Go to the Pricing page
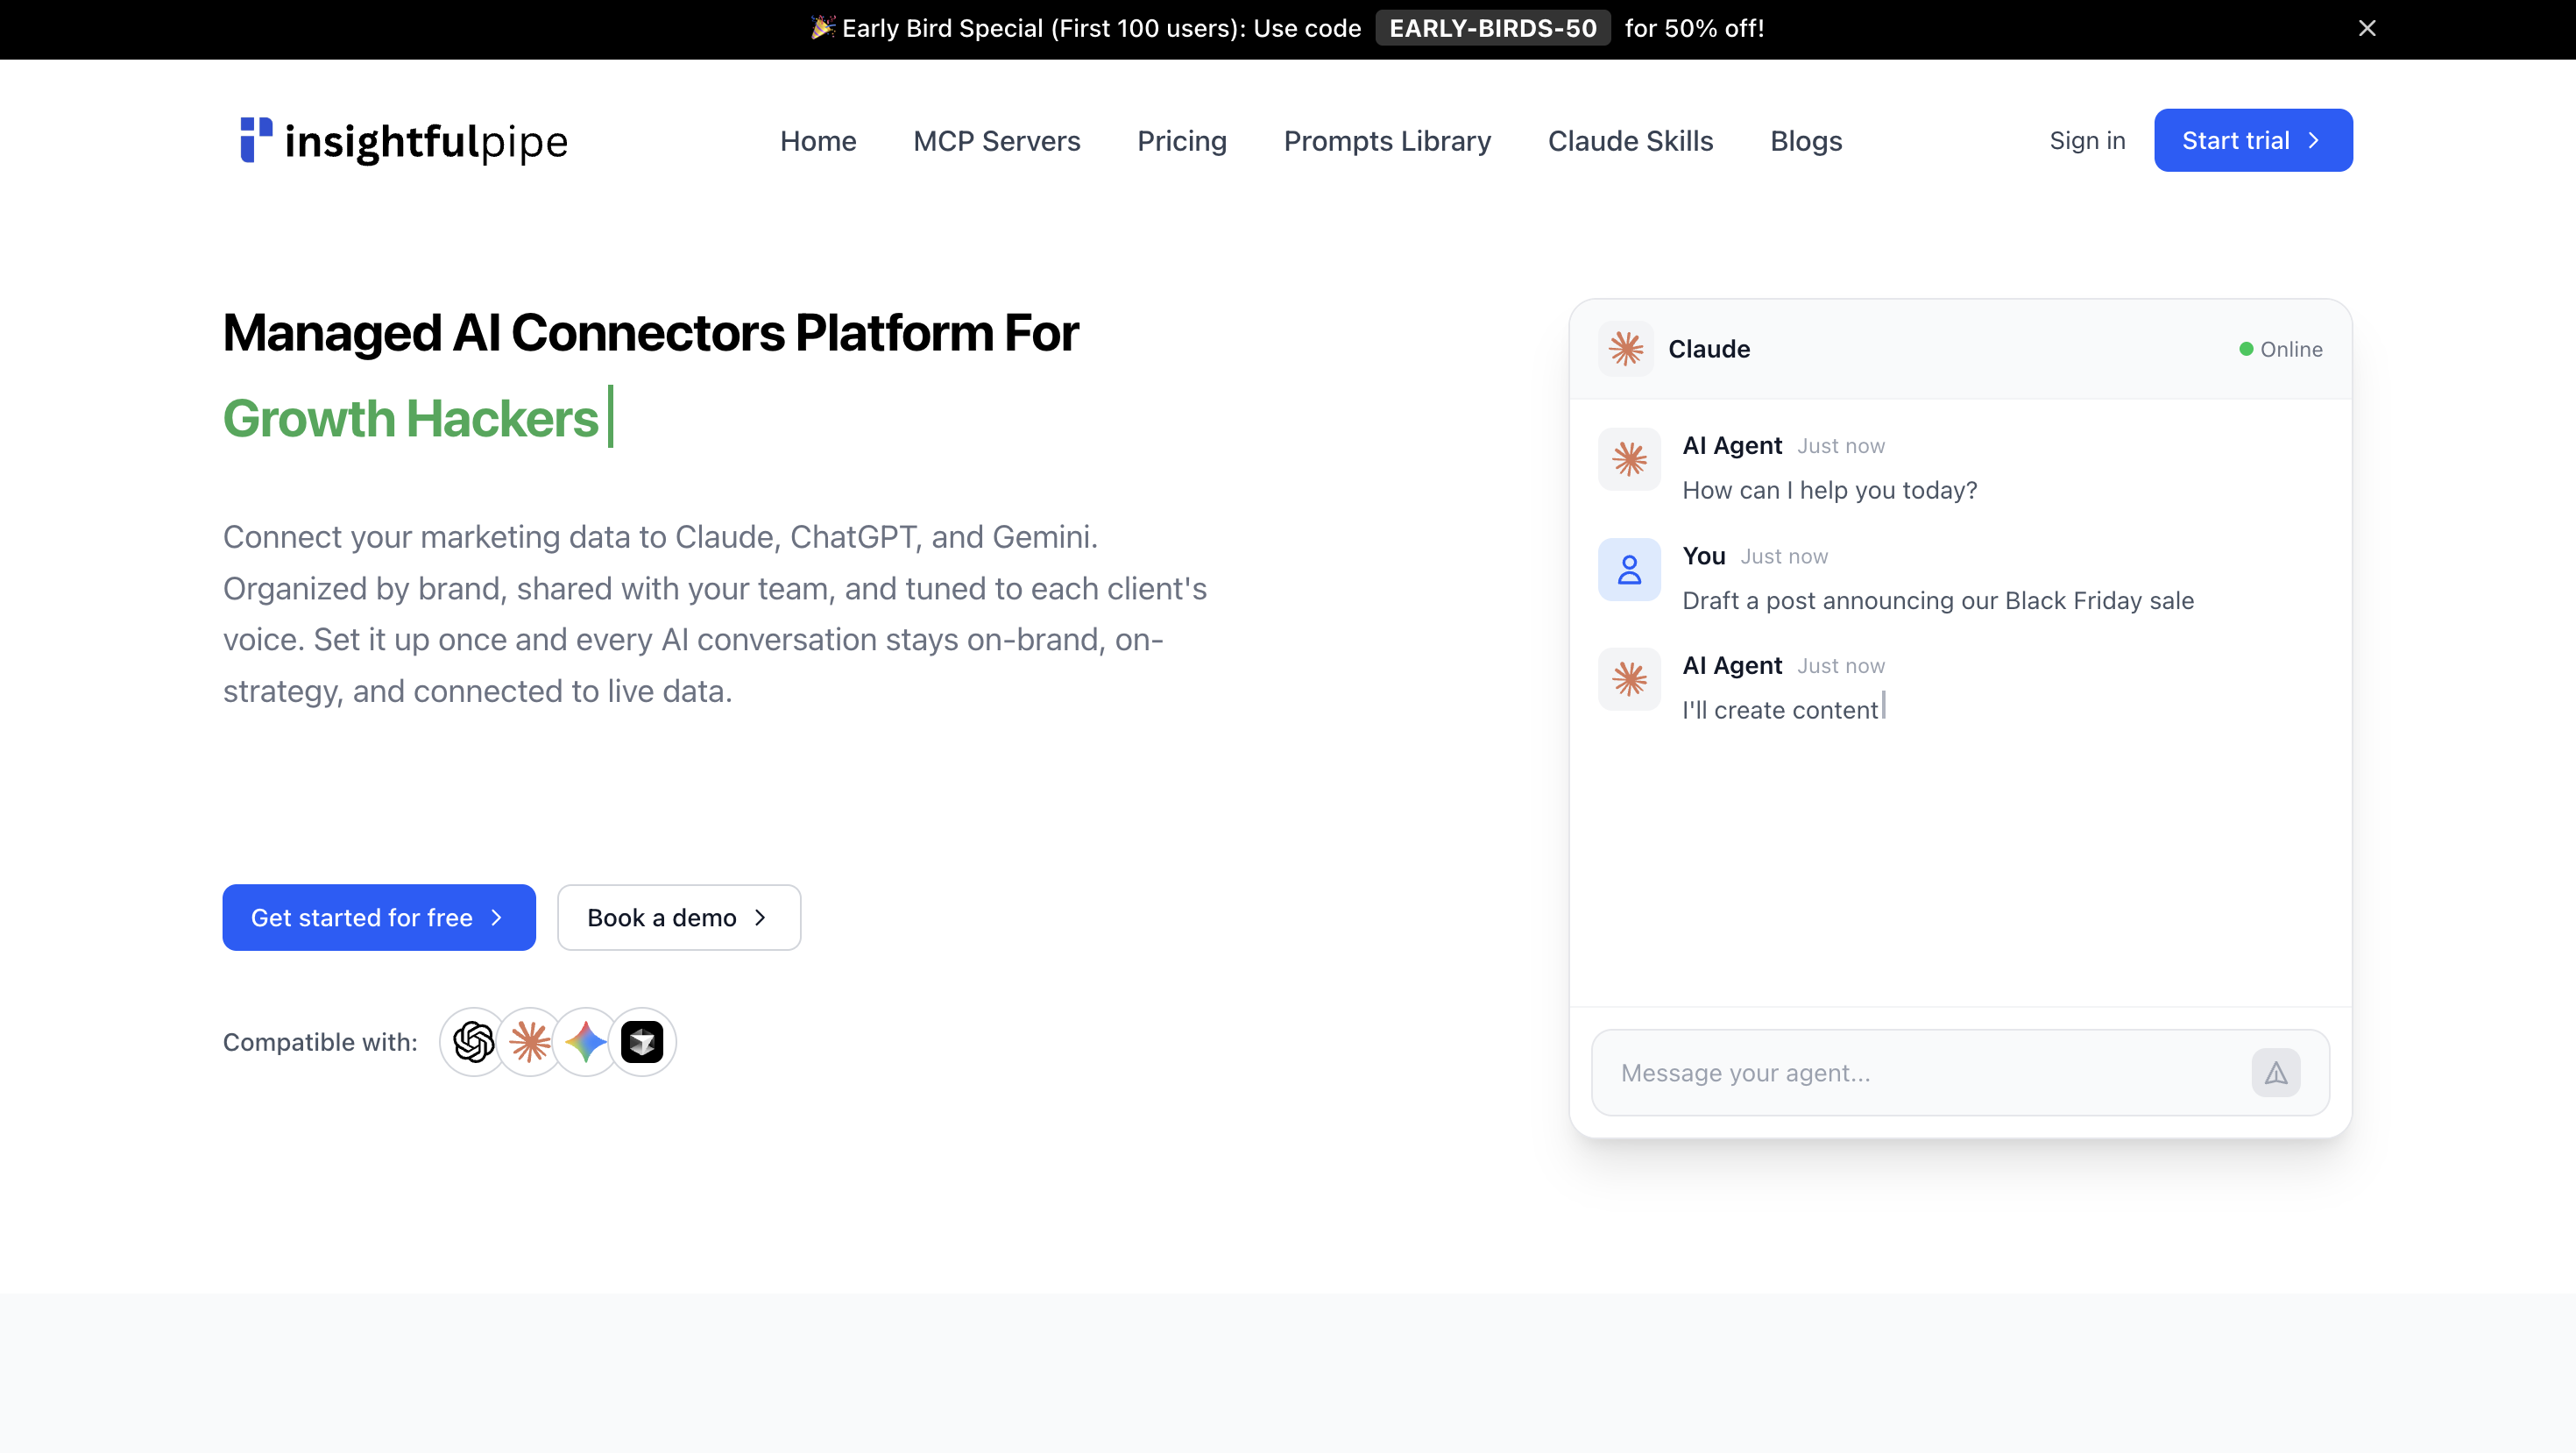The width and height of the screenshot is (2576, 1453). point(1181,141)
